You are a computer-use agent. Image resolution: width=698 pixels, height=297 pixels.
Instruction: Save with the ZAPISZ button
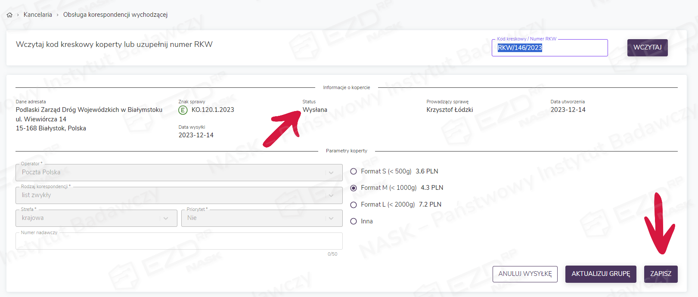point(661,274)
